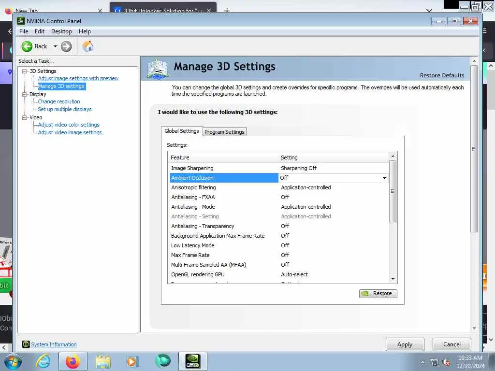495x371 pixels.
Task: Open the Ambient Occlusion setting dropdown
Action: coord(384,178)
